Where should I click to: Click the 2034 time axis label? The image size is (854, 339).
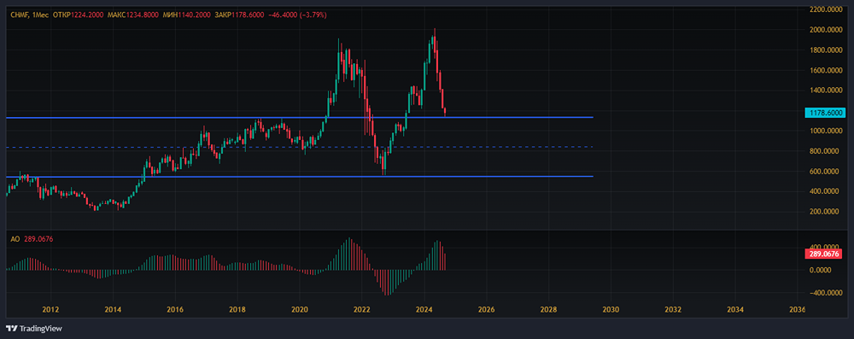(x=735, y=310)
